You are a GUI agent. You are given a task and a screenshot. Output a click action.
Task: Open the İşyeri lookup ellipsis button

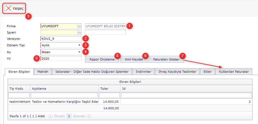[x=79, y=32]
